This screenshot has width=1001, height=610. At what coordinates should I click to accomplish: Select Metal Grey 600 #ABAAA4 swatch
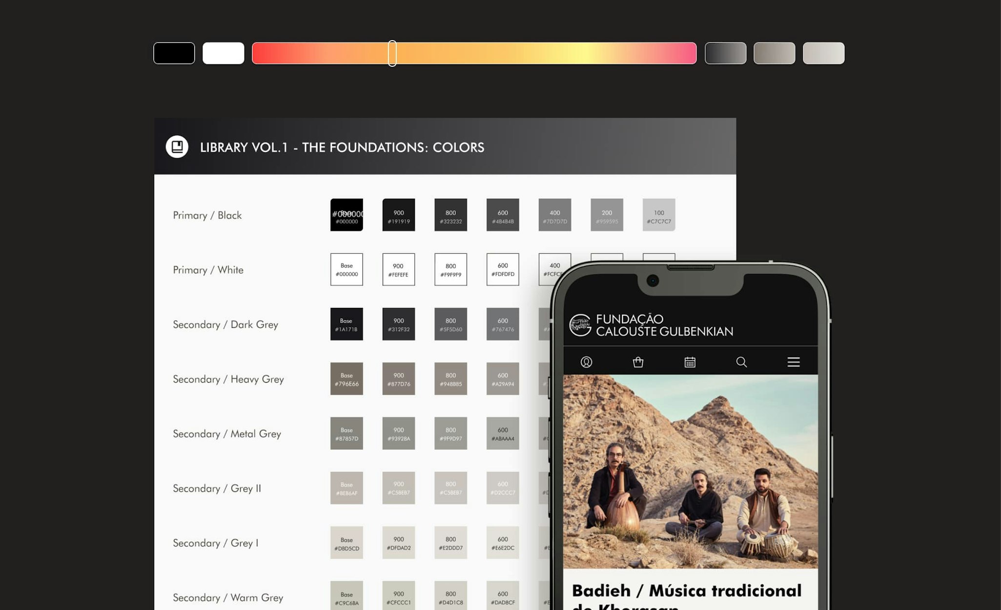[503, 433]
